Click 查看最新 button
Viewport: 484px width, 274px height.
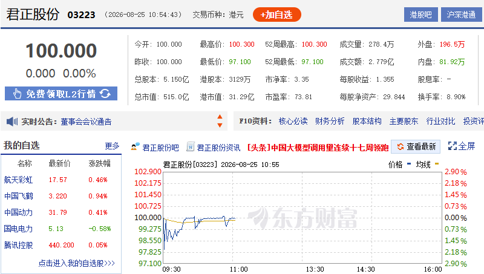point(415,146)
